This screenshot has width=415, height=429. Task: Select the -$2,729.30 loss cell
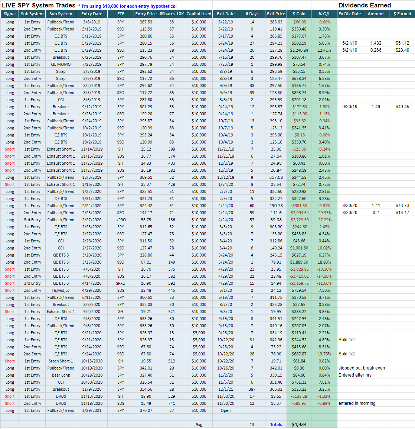click(x=299, y=220)
